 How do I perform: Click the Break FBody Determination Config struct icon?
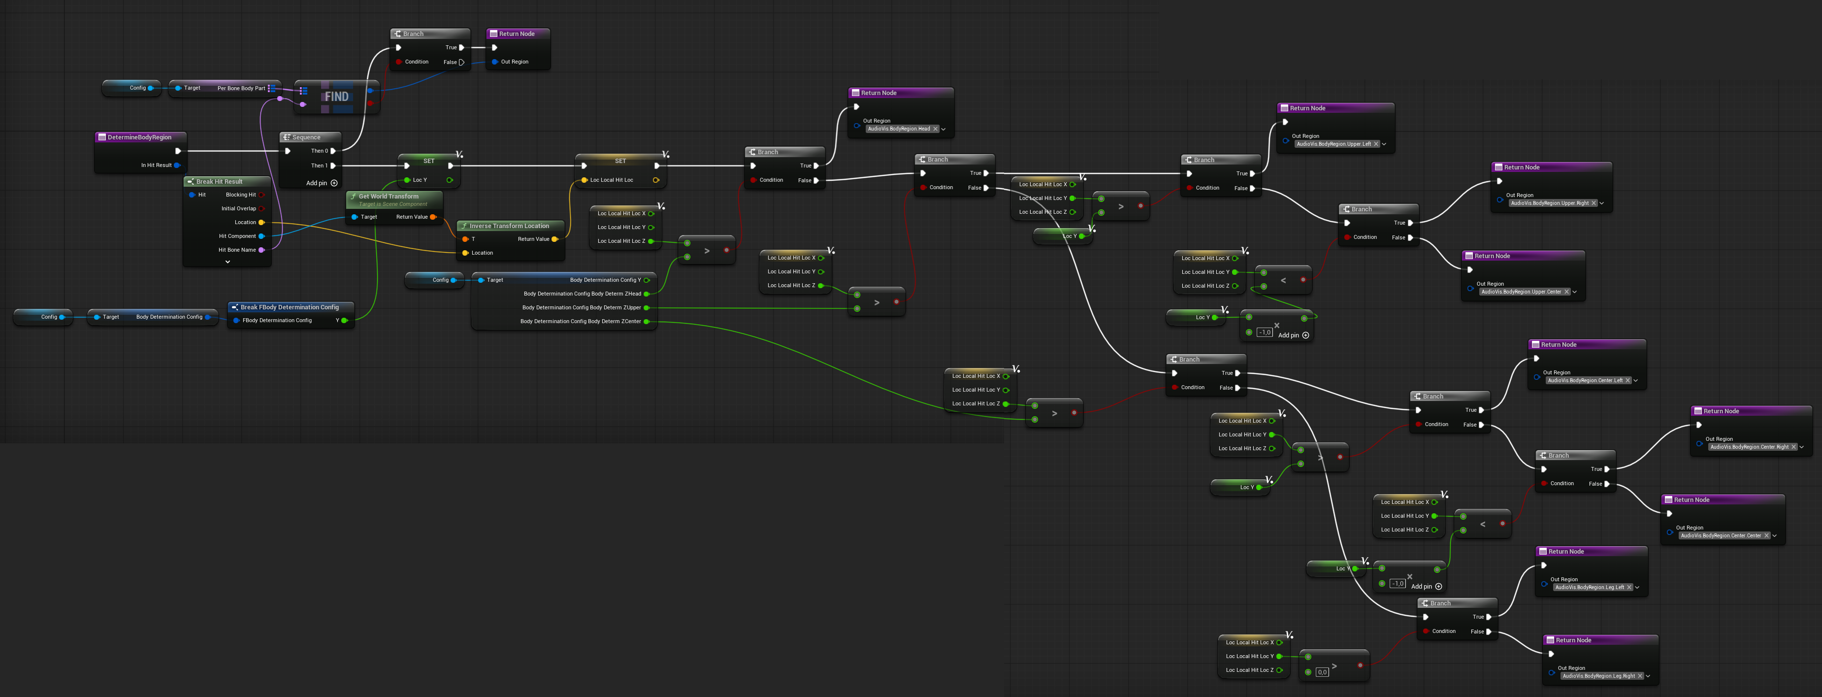click(235, 307)
